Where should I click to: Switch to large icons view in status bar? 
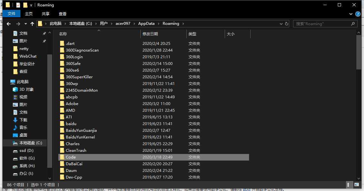pyautogui.click(x=357, y=185)
